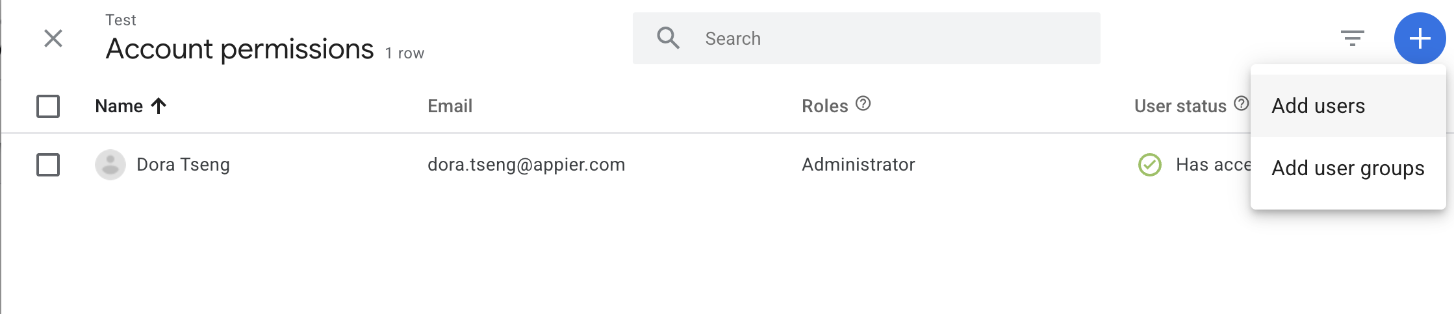Sort by the Email column header
This screenshot has width=1454, height=314.
tap(450, 106)
